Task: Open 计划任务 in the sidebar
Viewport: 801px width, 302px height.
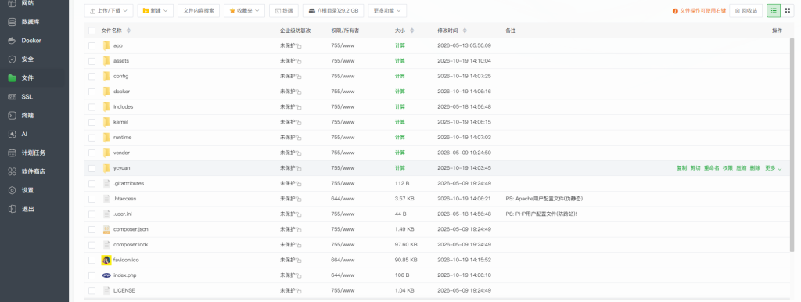Action: tap(34, 153)
